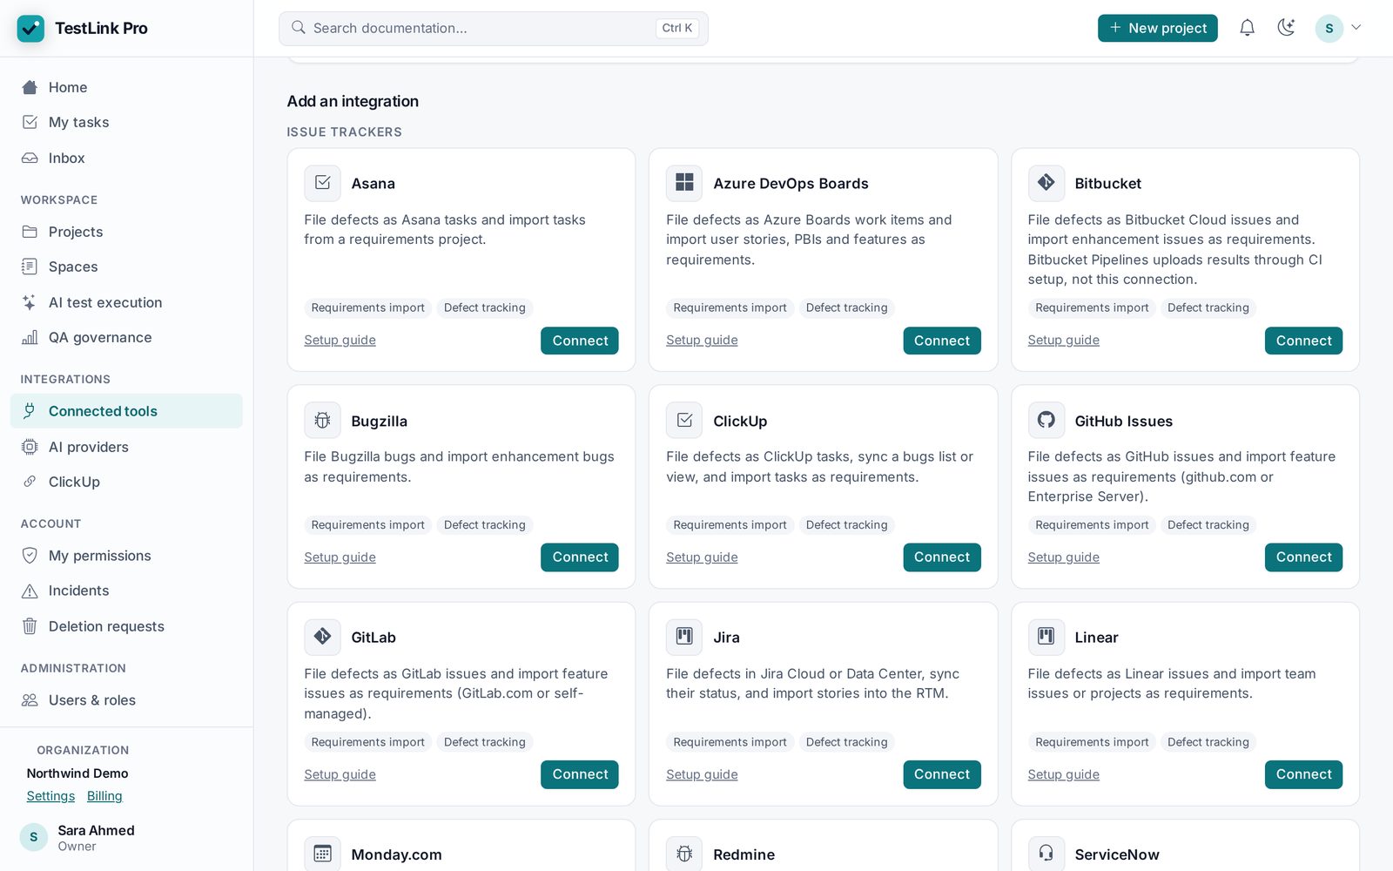
Task: Connect the Bugzilla integration
Action: pyautogui.click(x=580, y=557)
